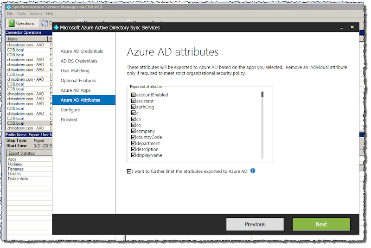371x248 pixels.
Task: Click the Connectors toolbar icon beside Operations
Action: [45, 23]
